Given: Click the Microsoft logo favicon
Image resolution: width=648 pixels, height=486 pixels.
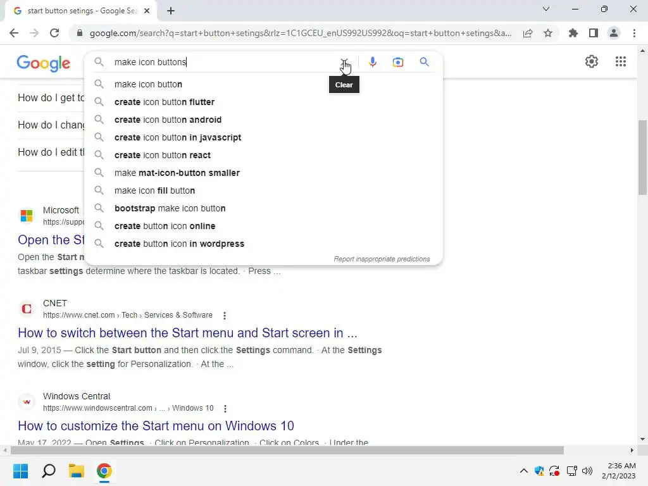Looking at the screenshot, I should (x=27, y=216).
